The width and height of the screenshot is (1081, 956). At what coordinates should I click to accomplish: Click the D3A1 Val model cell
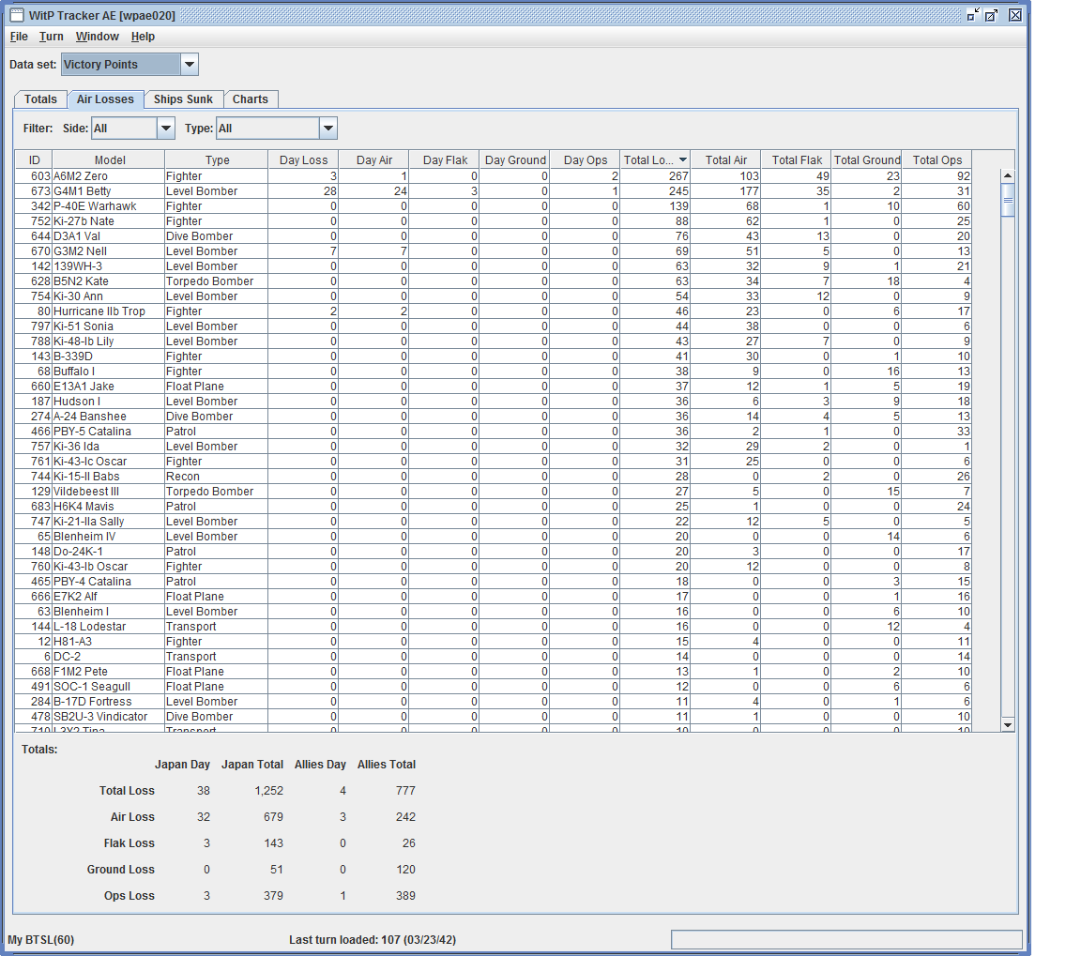[108, 236]
